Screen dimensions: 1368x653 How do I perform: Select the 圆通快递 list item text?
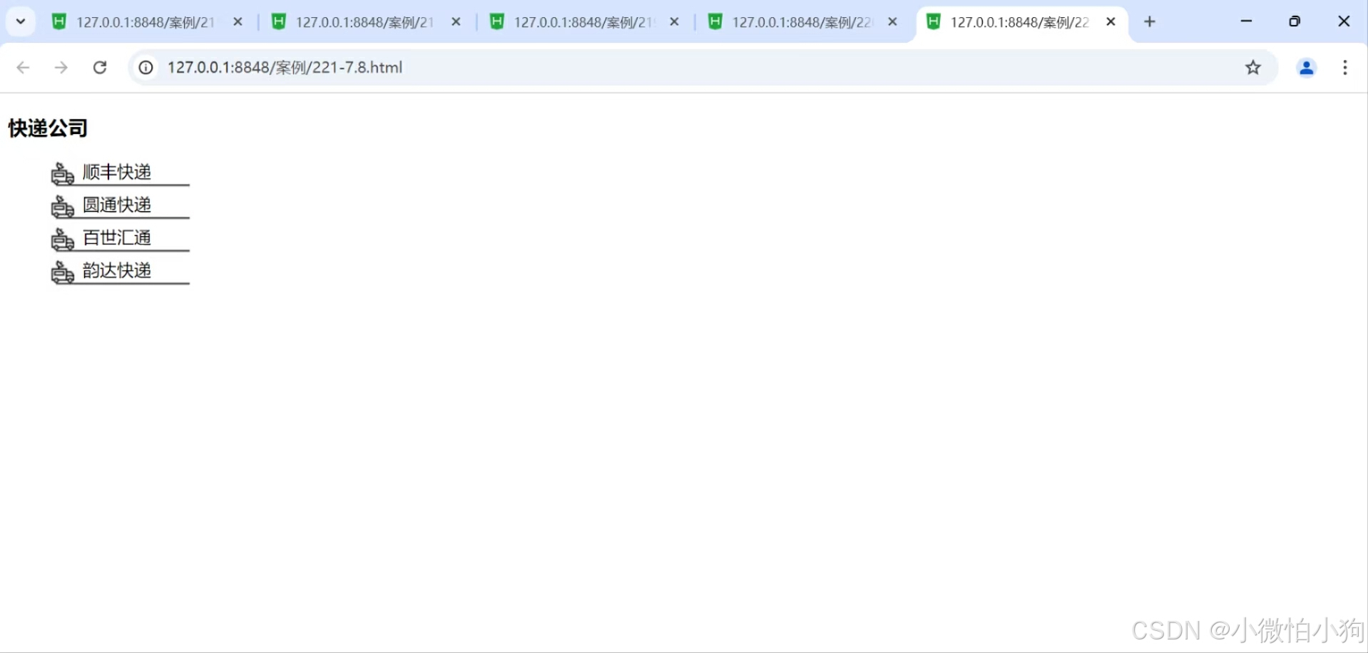coord(117,205)
